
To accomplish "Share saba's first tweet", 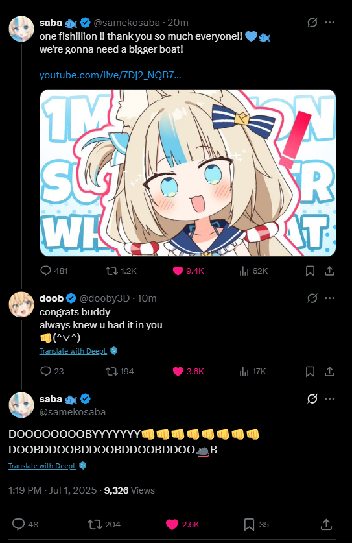I will pyautogui.click(x=329, y=271).
